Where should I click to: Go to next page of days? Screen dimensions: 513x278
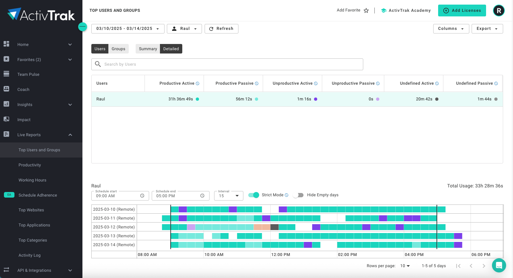pos(484,266)
